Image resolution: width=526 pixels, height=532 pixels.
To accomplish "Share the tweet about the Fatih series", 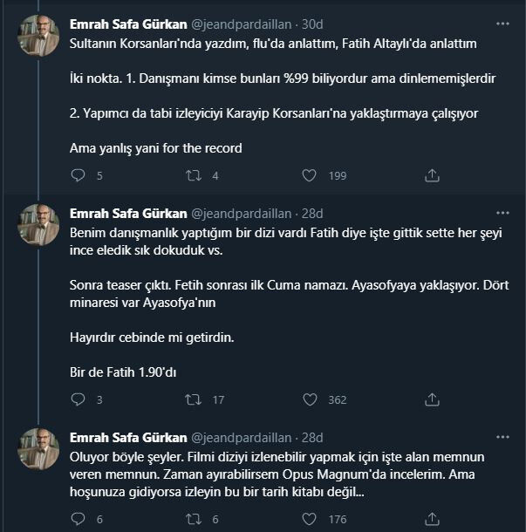I will pyautogui.click(x=431, y=399).
